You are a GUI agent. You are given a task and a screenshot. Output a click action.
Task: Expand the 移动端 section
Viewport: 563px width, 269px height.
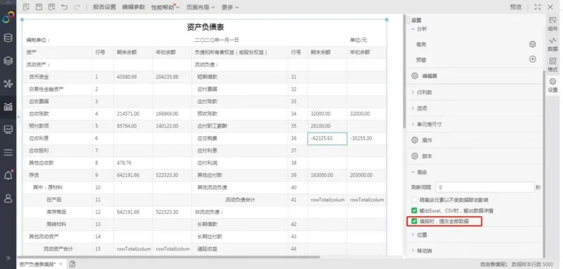[x=422, y=251]
